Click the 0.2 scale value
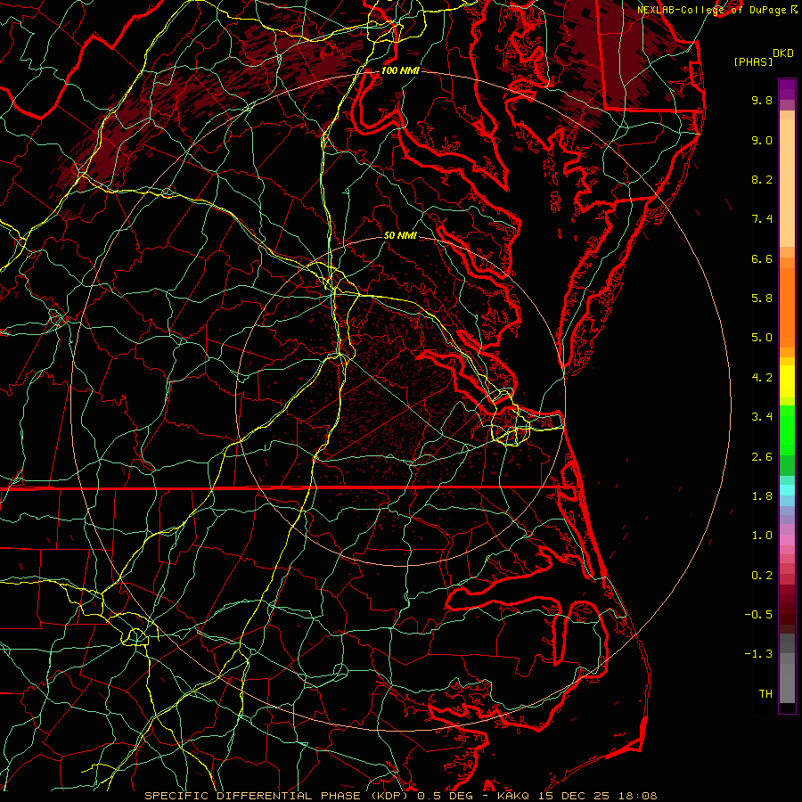 (x=762, y=576)
